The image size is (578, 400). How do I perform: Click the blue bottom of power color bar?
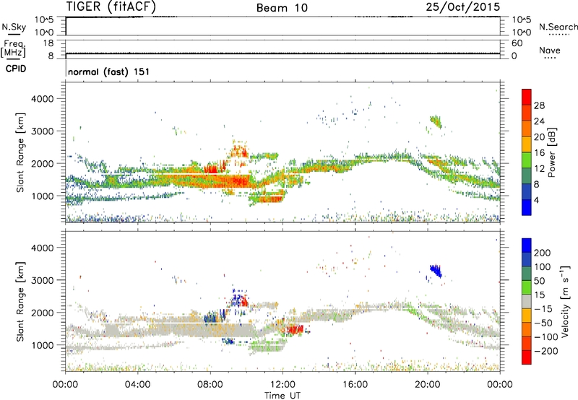527,207
